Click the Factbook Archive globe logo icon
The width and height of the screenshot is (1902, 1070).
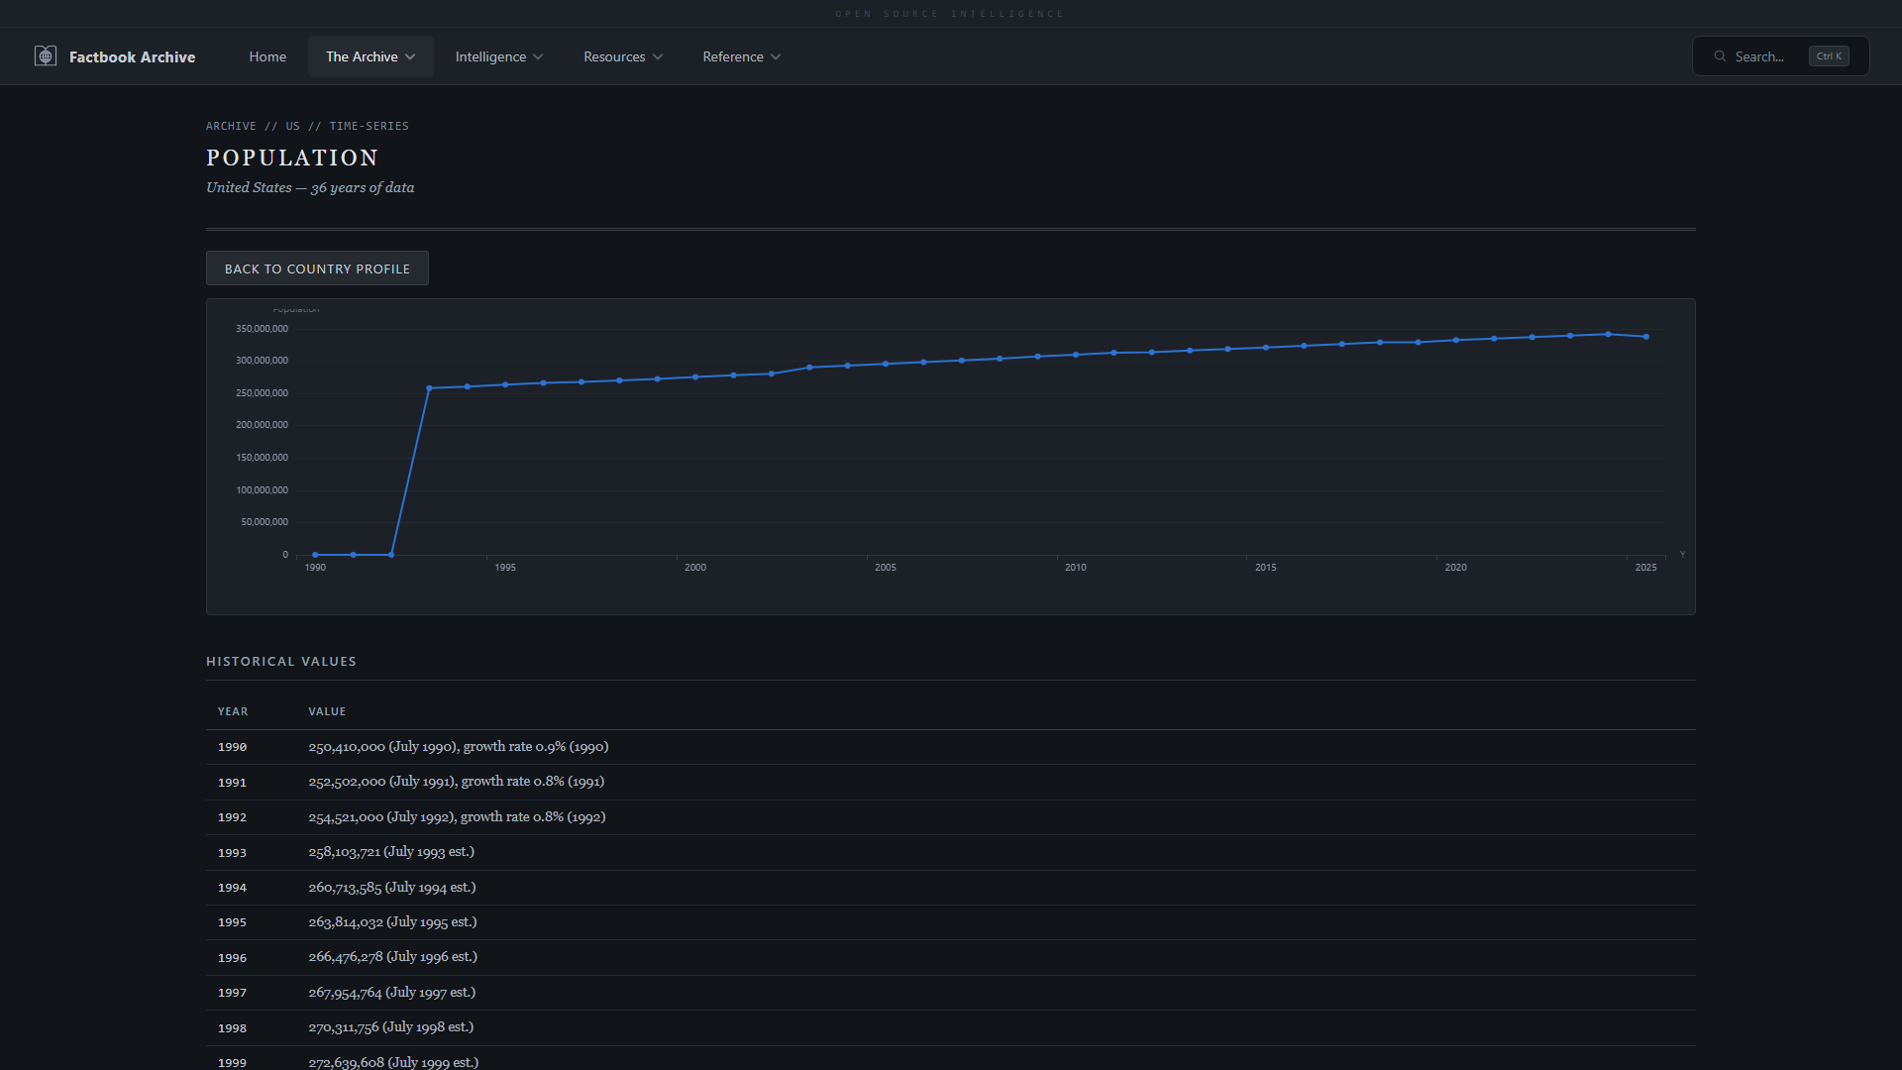coord(46,56)
